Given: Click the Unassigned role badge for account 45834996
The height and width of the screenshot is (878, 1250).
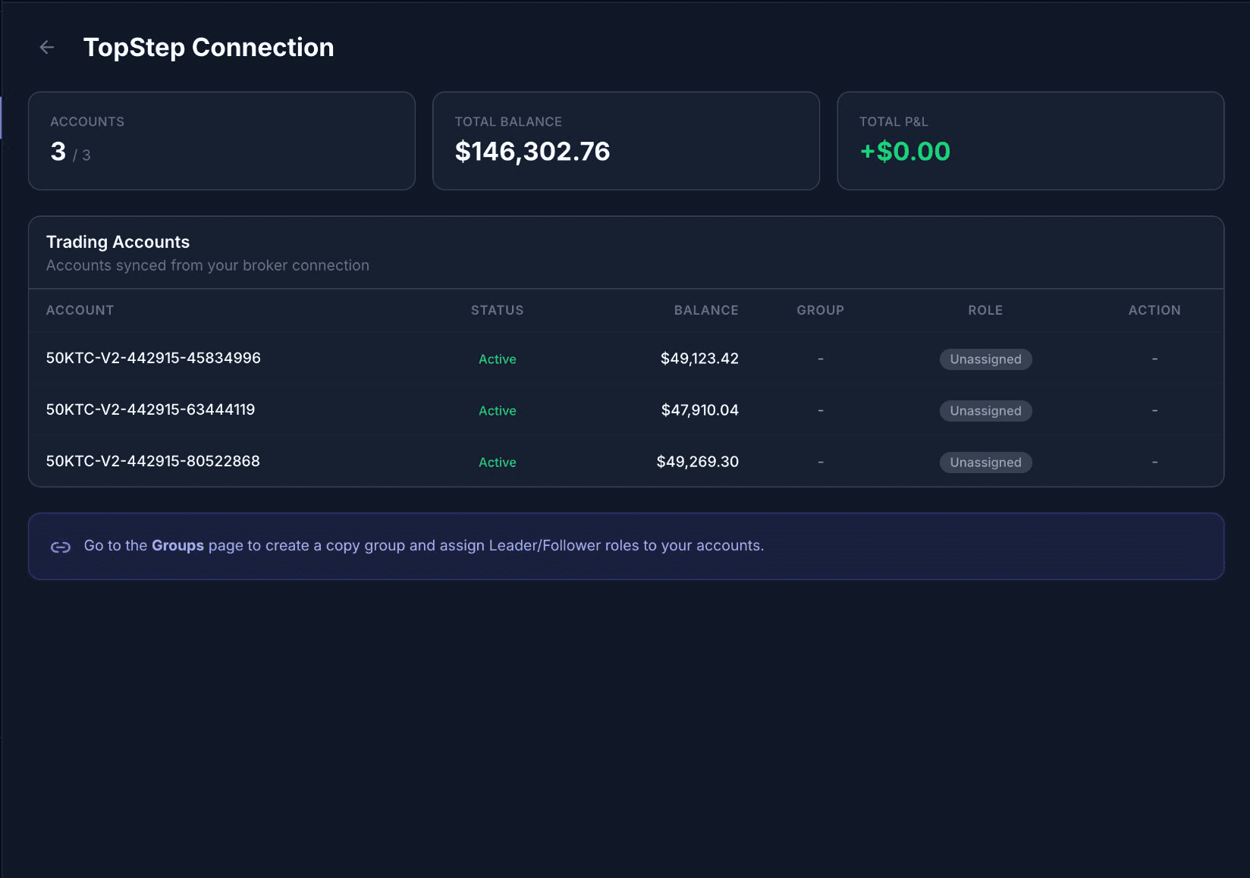Looking at the screenshot, I should coord(985,359).
